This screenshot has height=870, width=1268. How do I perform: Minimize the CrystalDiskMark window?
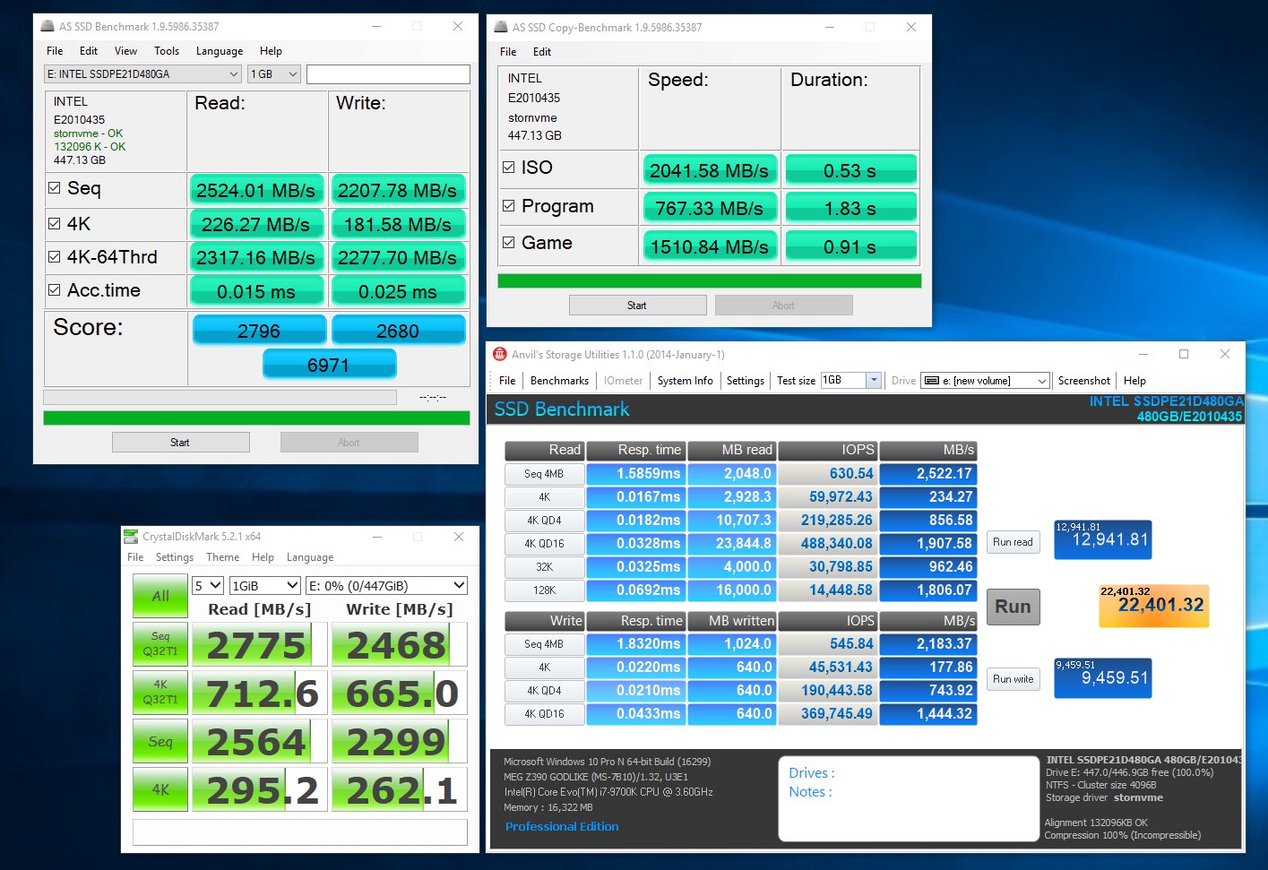click(x=377, y=536)
